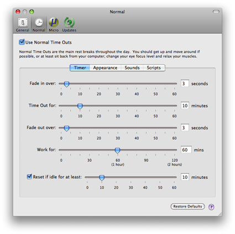235x234 pixels.
Task: Click the 90 mark under Work for slider
Action: pos(146,160)
